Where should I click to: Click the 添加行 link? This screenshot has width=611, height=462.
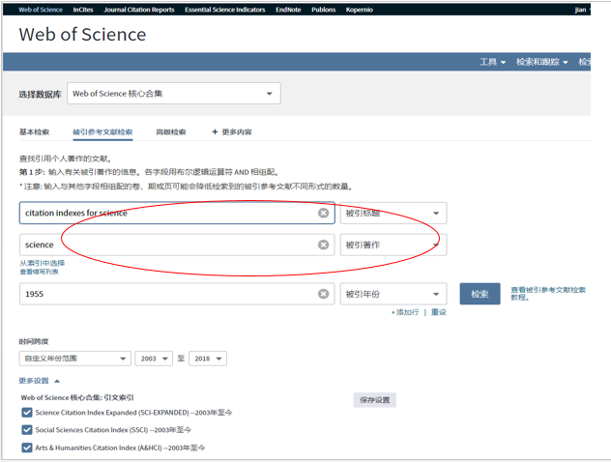(405, 312)
